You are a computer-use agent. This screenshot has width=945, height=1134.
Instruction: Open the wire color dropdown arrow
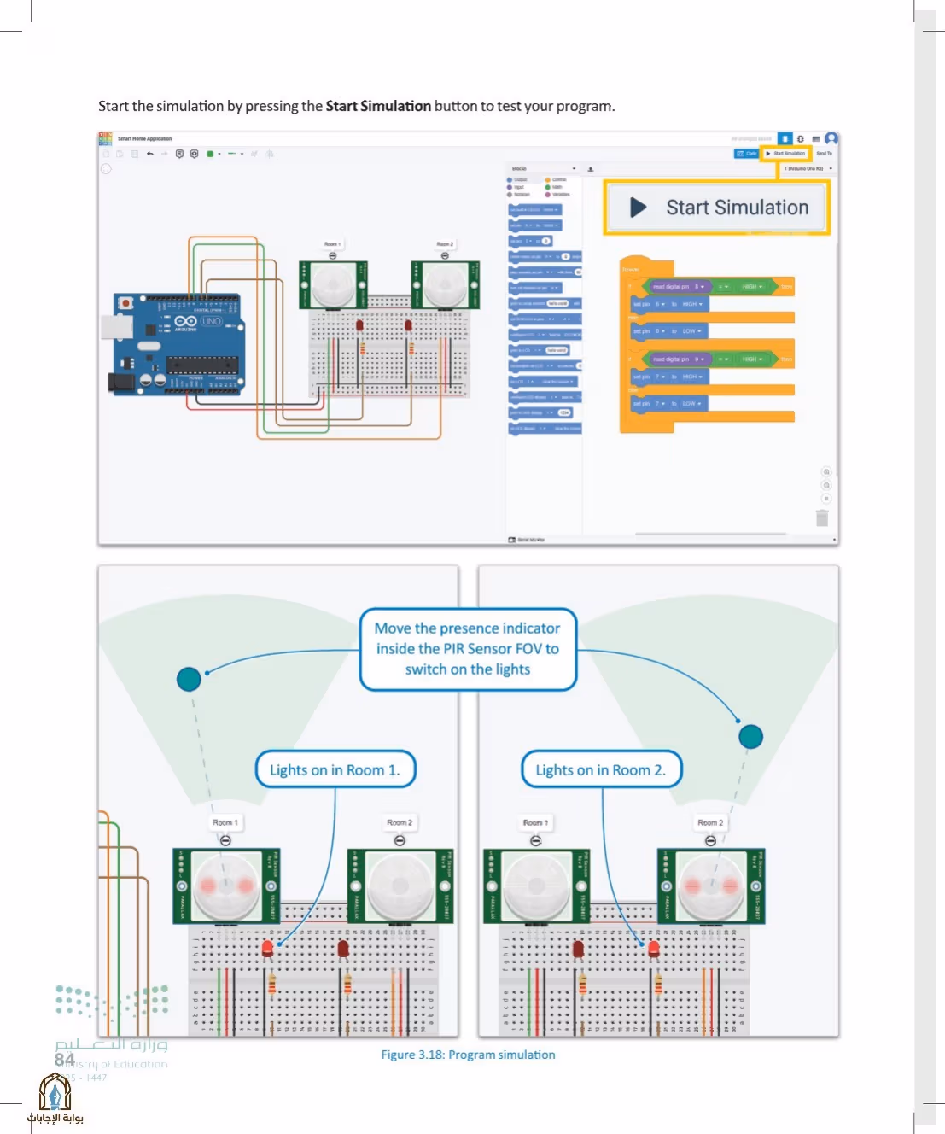tap(219, 154)
